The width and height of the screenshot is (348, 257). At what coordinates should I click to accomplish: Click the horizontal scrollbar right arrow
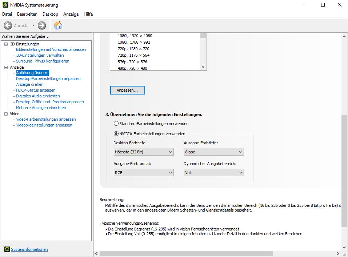pos(338,253)
